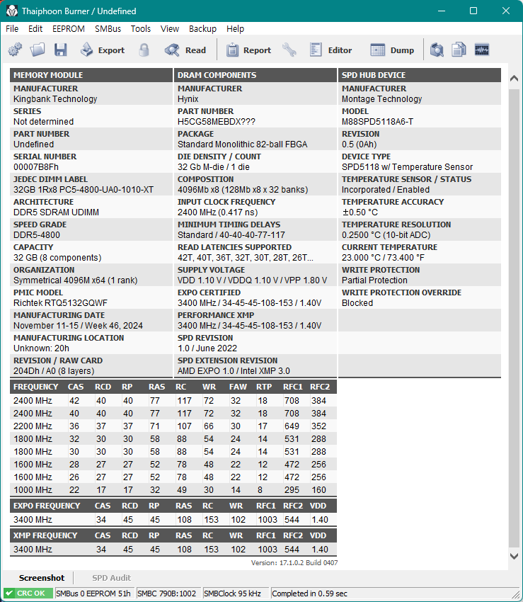
Task: Click the 'EXPO FREQUENCY' table header
Action: [x=47, y=506]
